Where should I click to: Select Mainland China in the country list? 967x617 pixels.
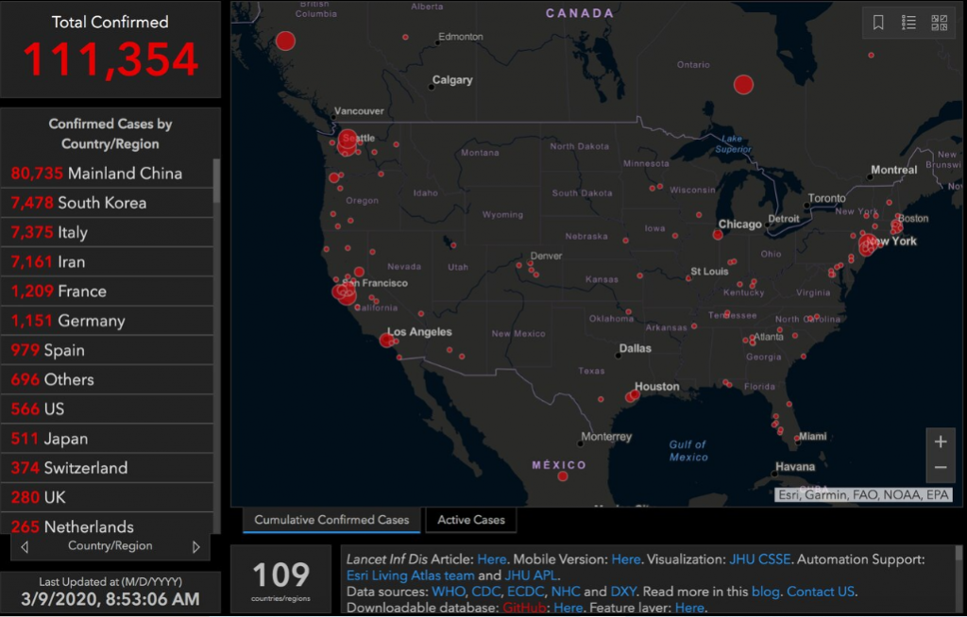pyautogui.click(x=108, y=174)
